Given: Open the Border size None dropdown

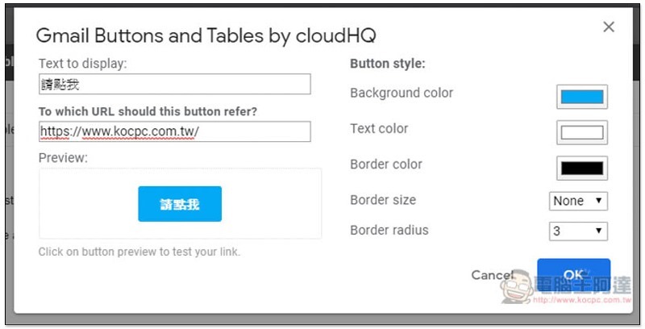Looking at the screenshot, I should (578, 201).
